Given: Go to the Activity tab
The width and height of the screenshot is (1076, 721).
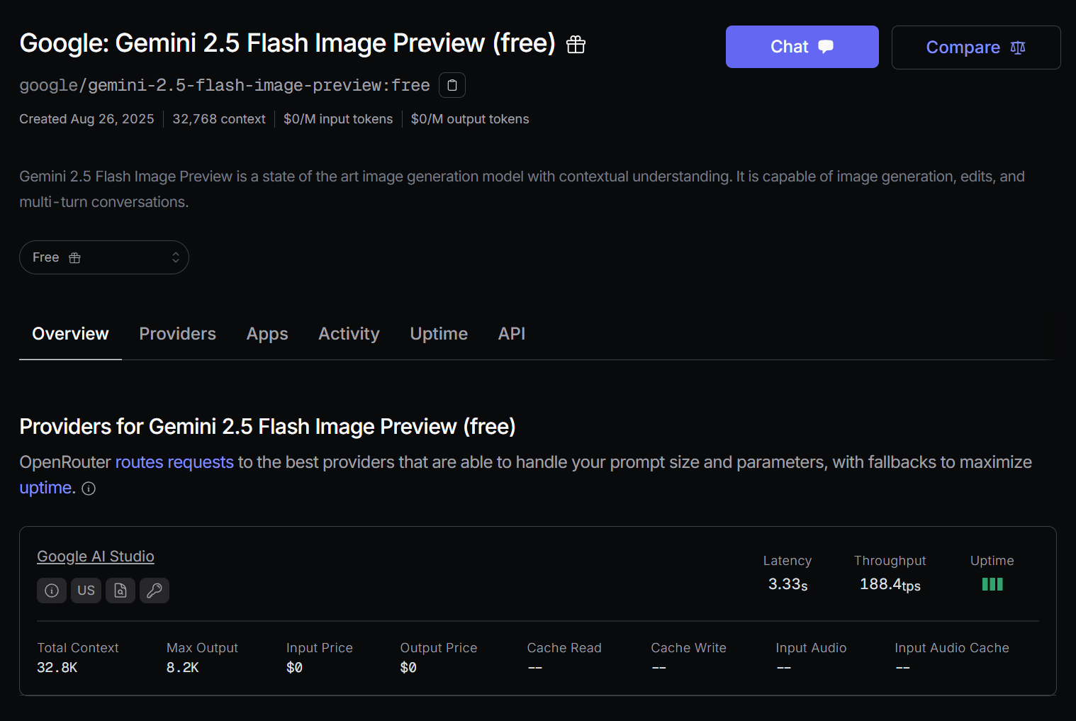Looking at the screenshot, I should coord(349,334).
